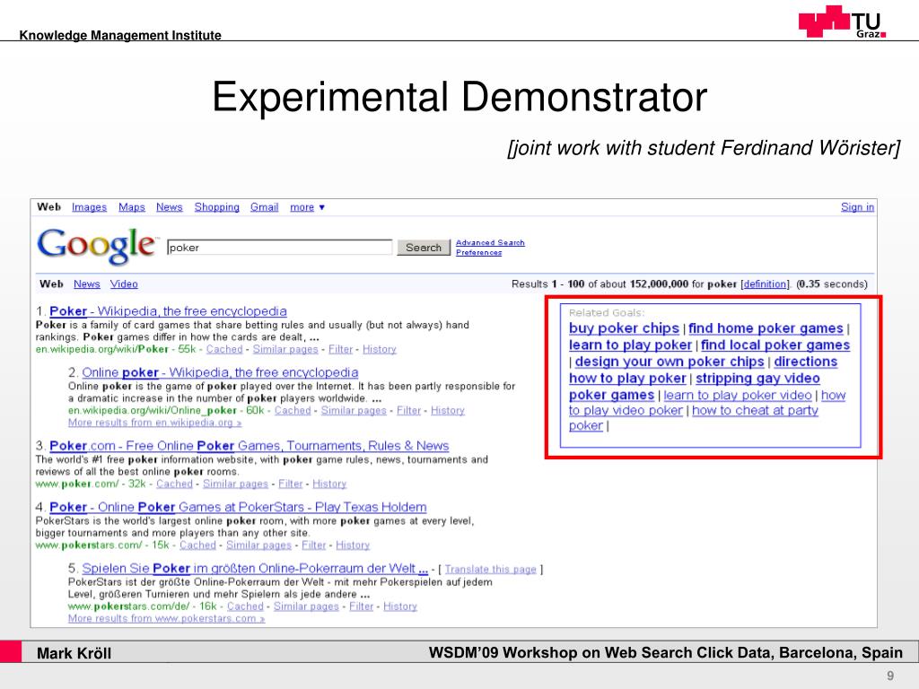
Task: Open the Advanced Search link
Action: tap(490, 242)
